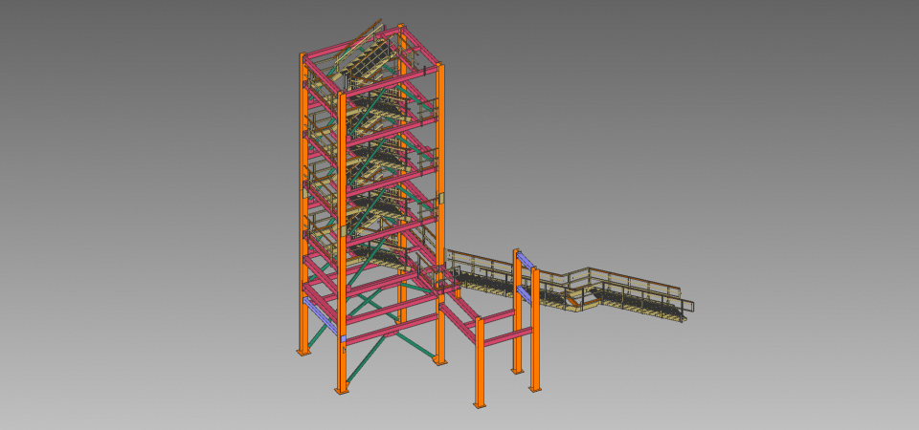Click the base plate of the front tower column

[341, 391]
